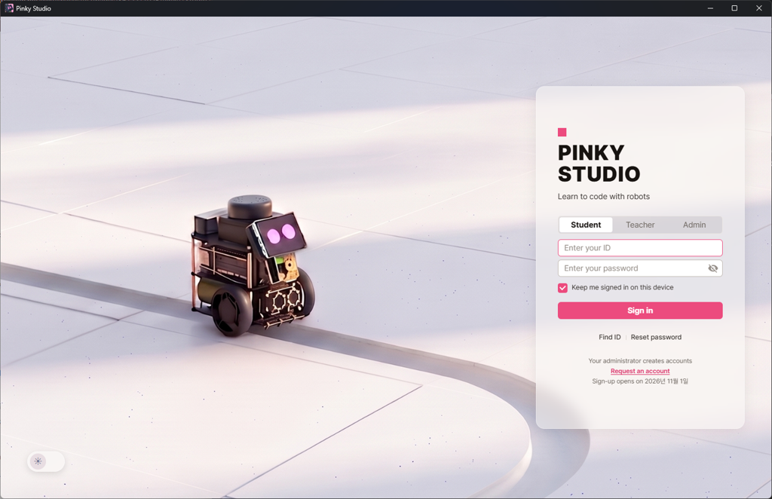Toggle the light/dark theme switch
This screenshot has height=499, width=772.
[x=46, y=461]
